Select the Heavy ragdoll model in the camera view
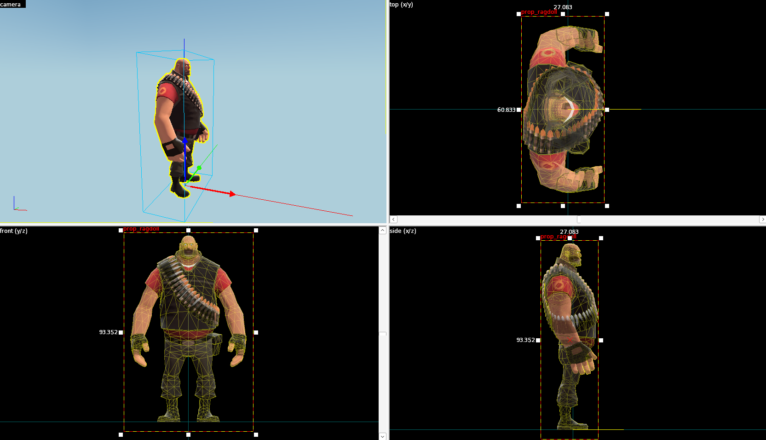Screen dimensions: 766x440 click(181, 127)
